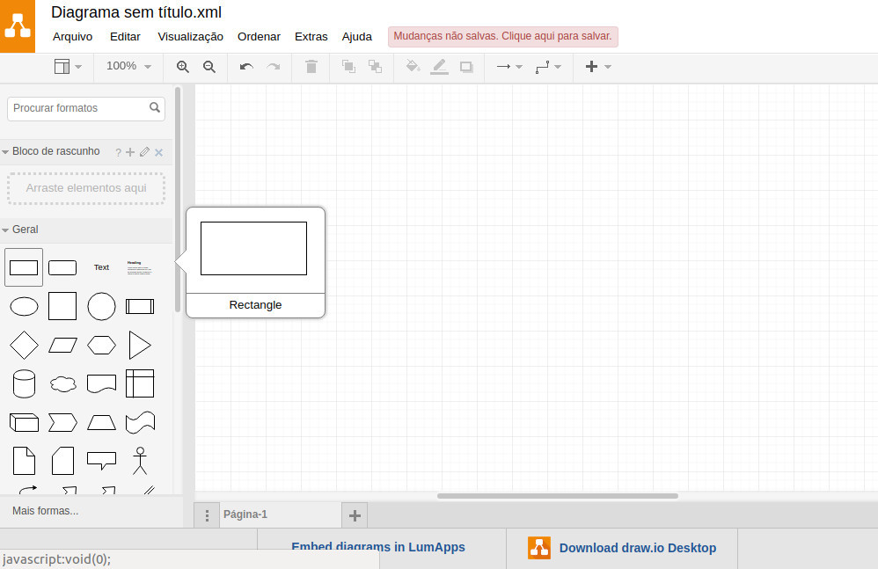Image resolution: width=878 pixels, height=569 pixels.
Task: Open the 100% zoom level dropdown
Action: 128,66
